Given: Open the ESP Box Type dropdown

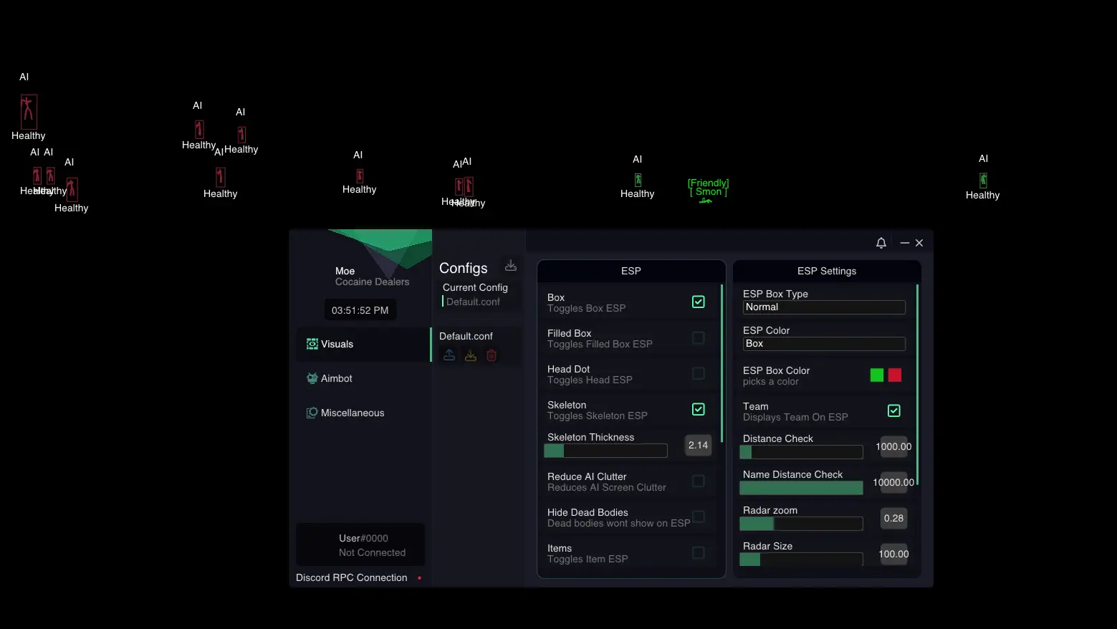Looking at the screenshot, I should point(823,307).
